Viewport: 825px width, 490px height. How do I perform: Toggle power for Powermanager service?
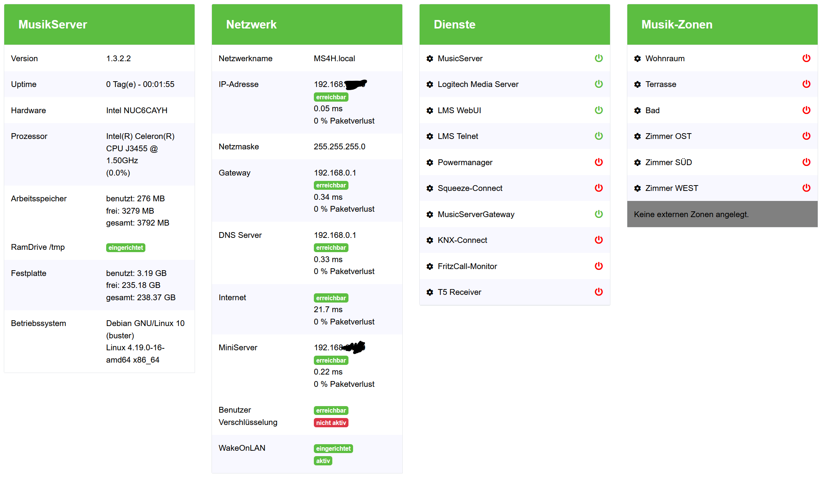coord(598,162)
